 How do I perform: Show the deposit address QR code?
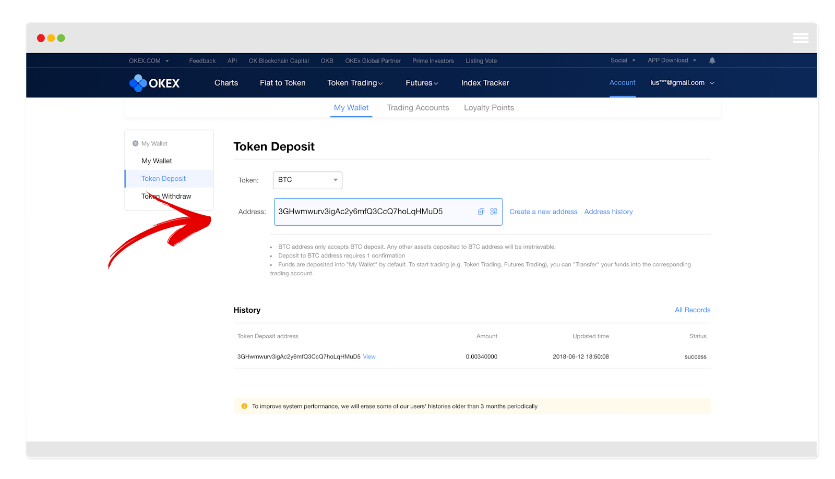[494, 212]
